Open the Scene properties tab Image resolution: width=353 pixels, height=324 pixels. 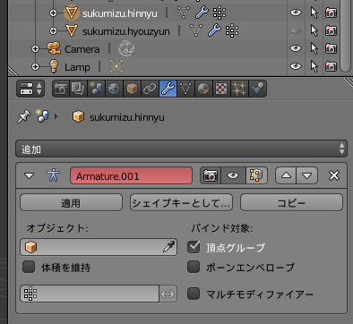point(96,89)
